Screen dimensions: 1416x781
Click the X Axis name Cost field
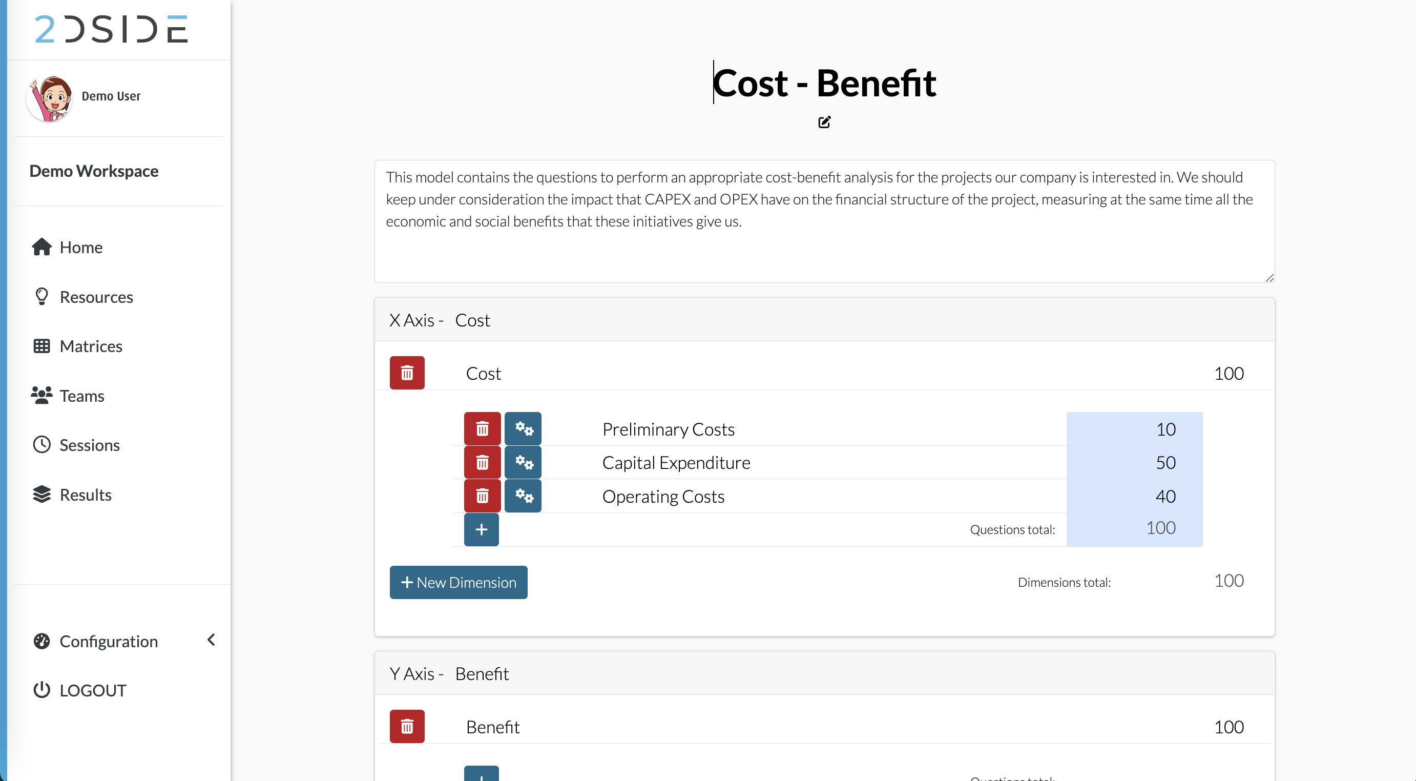click(472, 320)
